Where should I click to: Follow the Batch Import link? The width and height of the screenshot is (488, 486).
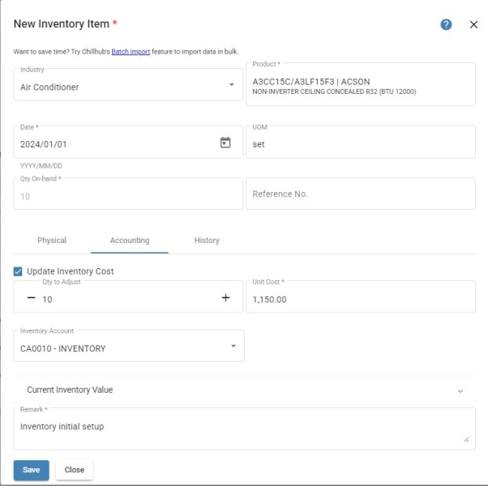(x=131, y=52)
